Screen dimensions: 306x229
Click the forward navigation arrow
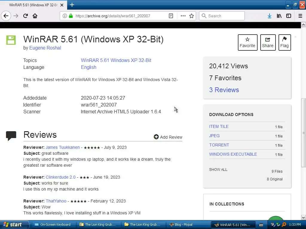point(16,16)
